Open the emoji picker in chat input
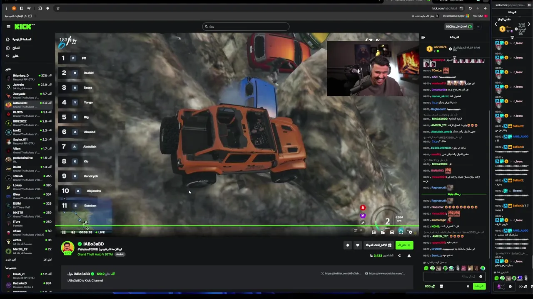Image resolution: width=533 pixels, height=299 pixels. tap(481, 277)
